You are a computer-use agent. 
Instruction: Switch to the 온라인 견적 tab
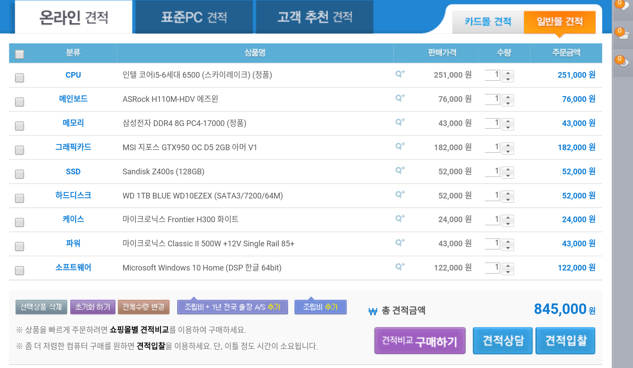pyautogui.click(x=74, y=17)
